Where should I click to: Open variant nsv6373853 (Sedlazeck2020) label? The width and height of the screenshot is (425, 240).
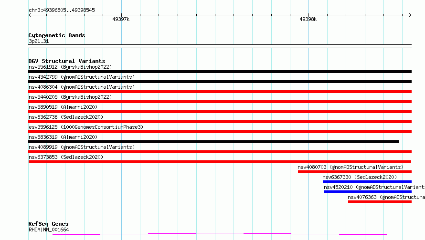(x=66, y=157)
